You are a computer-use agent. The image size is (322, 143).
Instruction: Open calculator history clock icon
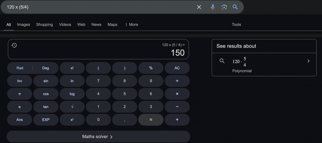pyautogui.click(x=14, y=45)
